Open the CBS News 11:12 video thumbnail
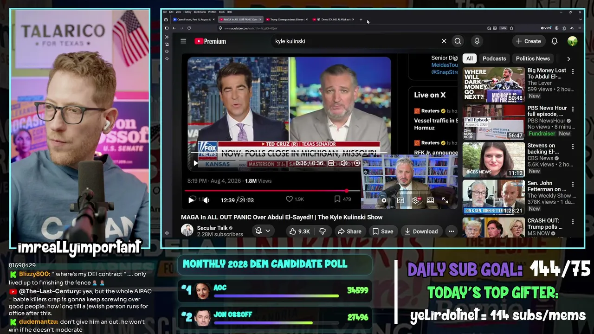This screenshot has width=594, height=334. point(493,160)
